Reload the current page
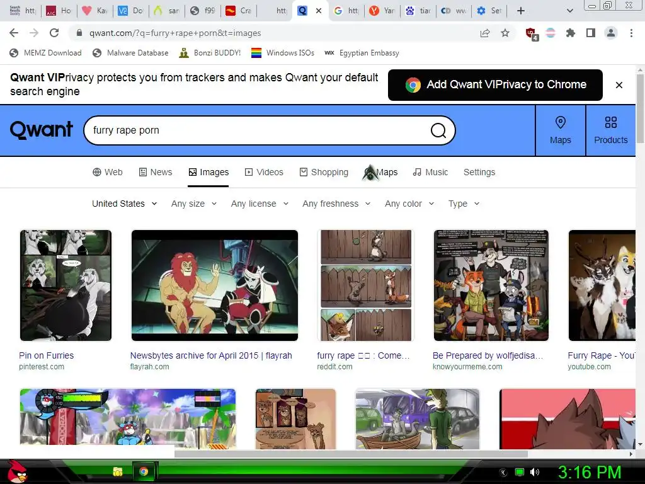The height and width of the screenshot is (484, 645). [x=54, y=33]
